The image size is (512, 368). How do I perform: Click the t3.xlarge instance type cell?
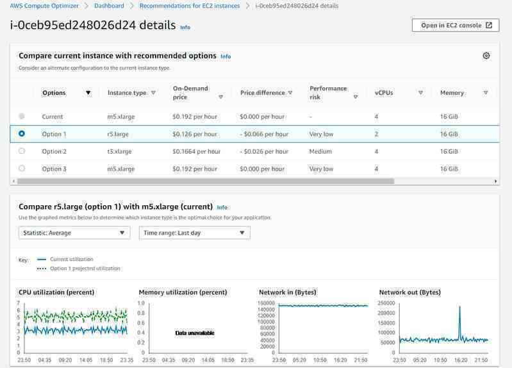[x=120, y=151]
